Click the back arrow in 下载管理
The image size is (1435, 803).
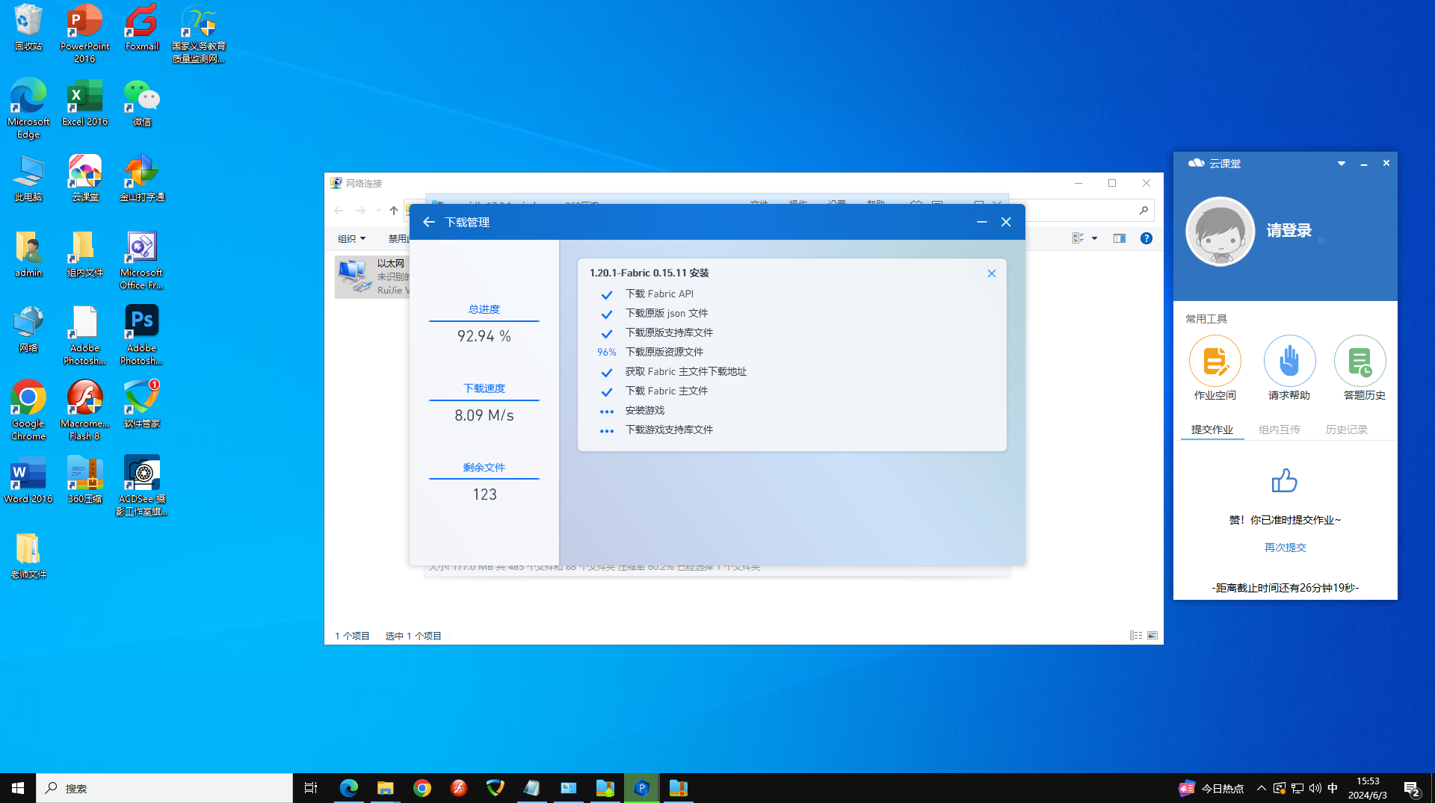tap(428, 222)
